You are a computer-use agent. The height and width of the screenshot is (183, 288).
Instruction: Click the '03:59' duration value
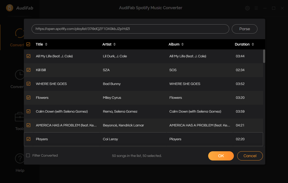point(240,111)
